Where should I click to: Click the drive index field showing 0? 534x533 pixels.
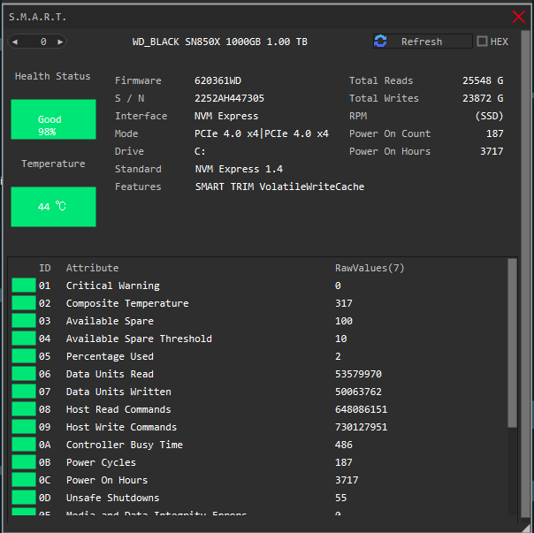click(x=43, y=42)
